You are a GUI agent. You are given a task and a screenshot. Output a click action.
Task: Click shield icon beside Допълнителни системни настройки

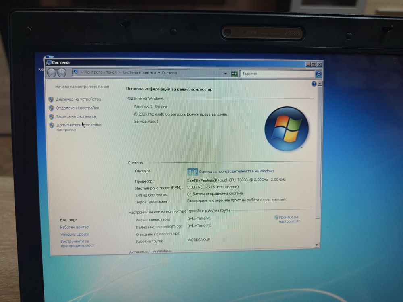[52, 125]
